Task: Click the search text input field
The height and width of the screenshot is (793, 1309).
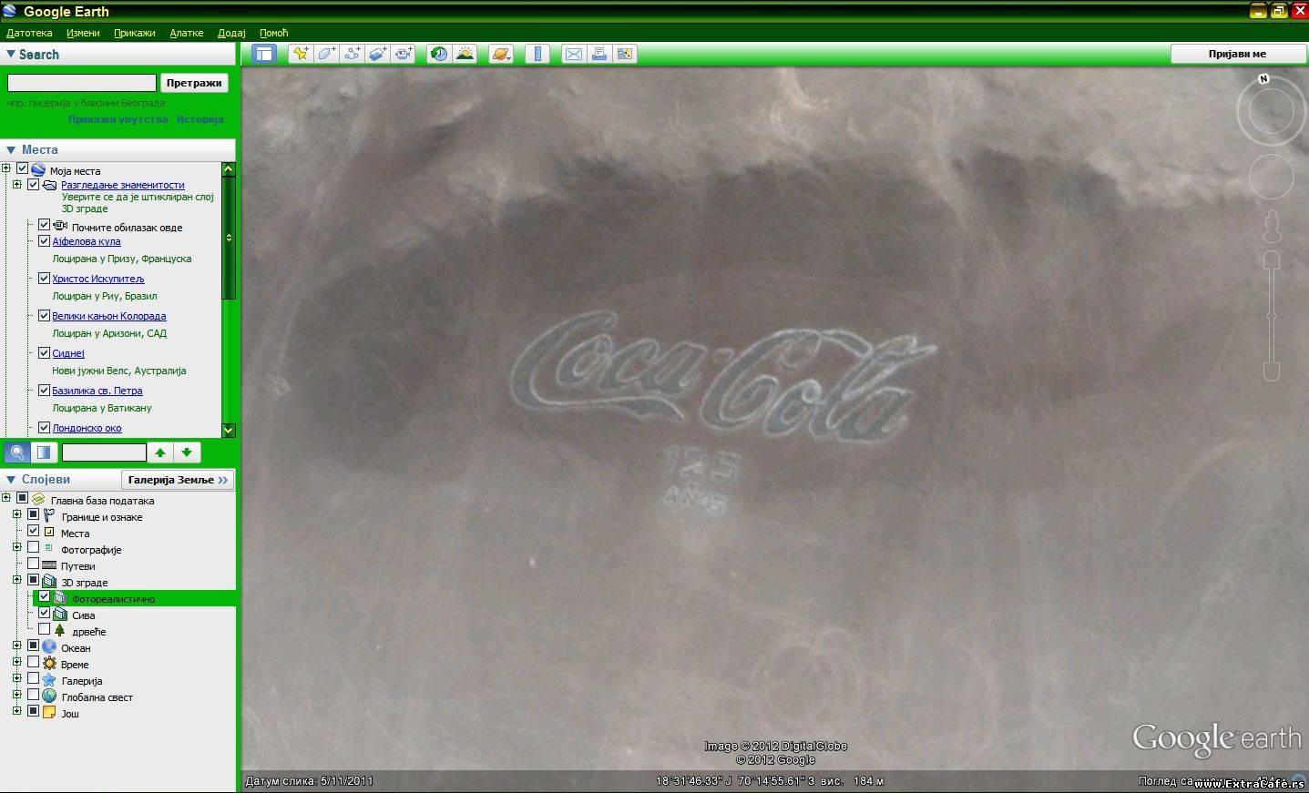Action: [82, 83]
